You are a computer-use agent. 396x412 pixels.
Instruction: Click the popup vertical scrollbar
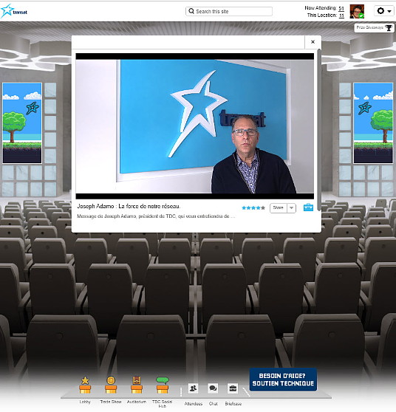(x=319, y=129)
